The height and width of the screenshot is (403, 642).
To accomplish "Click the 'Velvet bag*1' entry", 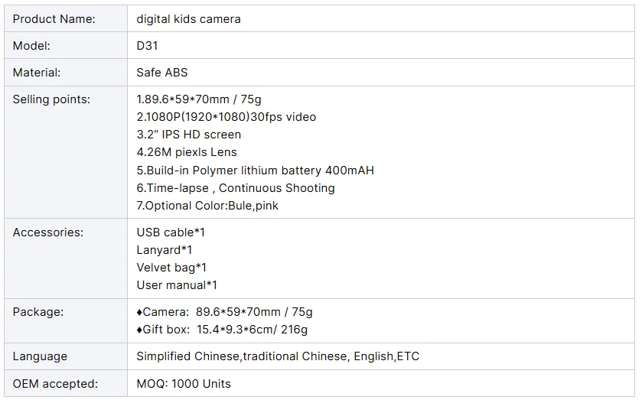I will coord(171,268).
